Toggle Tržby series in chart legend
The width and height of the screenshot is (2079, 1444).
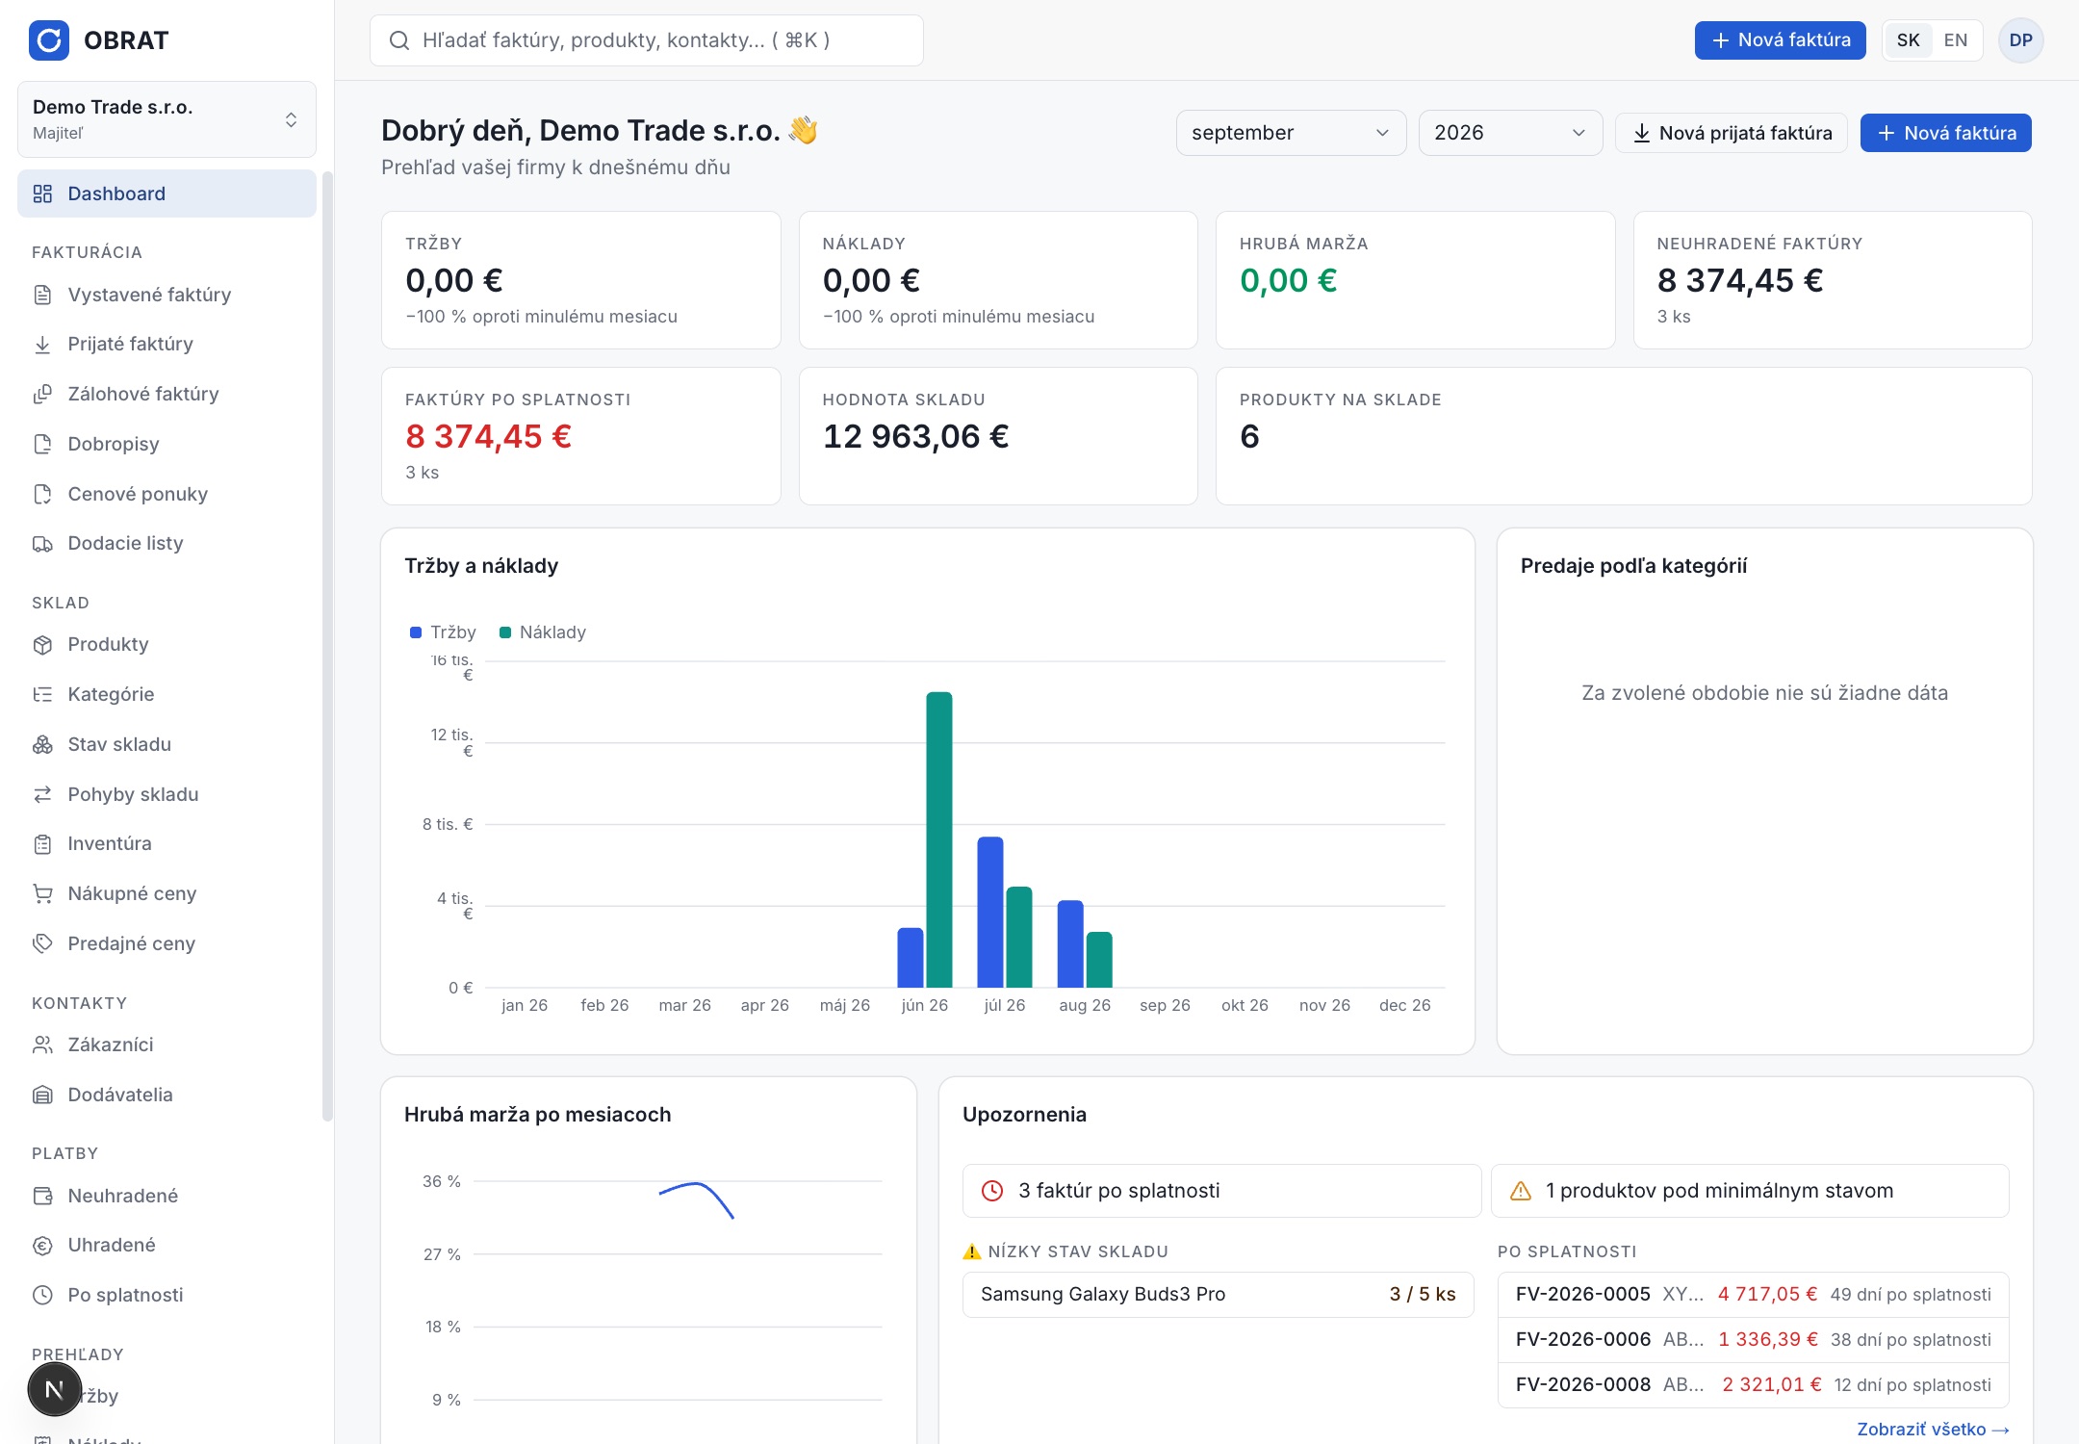443,632
